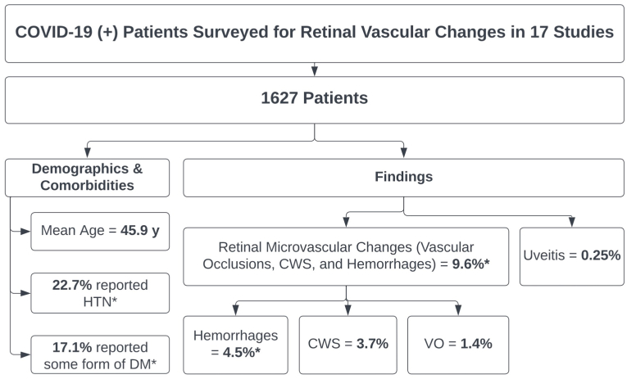Viewport: 627px width, 379px height.
Task: Click the Demographics & Comorbidities box
Action: (x=88, y=177)
